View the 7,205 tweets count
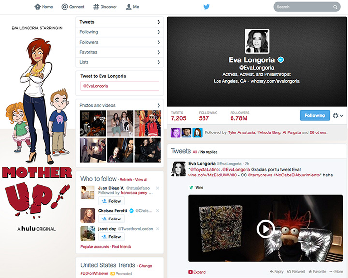This screenshot has height=278, width=348. 178,116
